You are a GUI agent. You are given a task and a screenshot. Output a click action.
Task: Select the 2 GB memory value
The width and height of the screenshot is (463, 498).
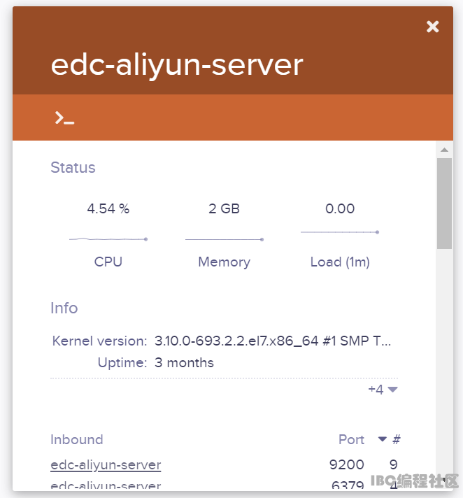[224, 208]
